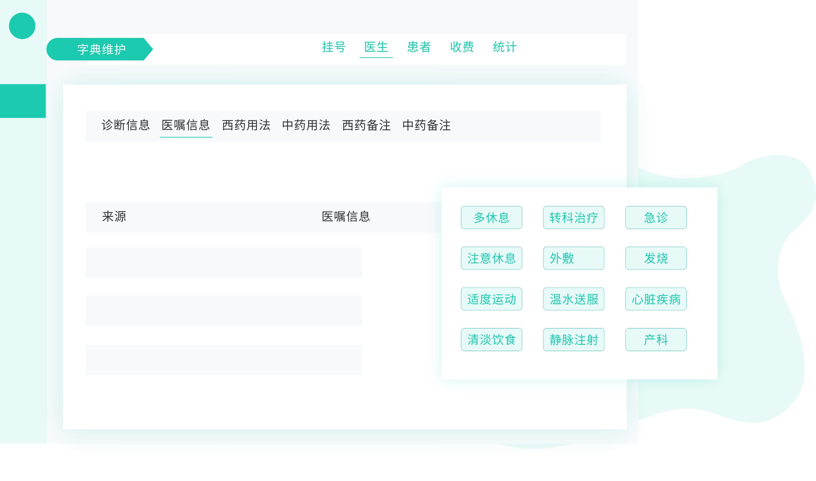Choose the 转科治疗 tag

(574, 217)
